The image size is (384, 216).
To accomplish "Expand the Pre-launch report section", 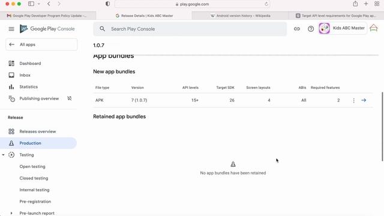I will point(11,213).
